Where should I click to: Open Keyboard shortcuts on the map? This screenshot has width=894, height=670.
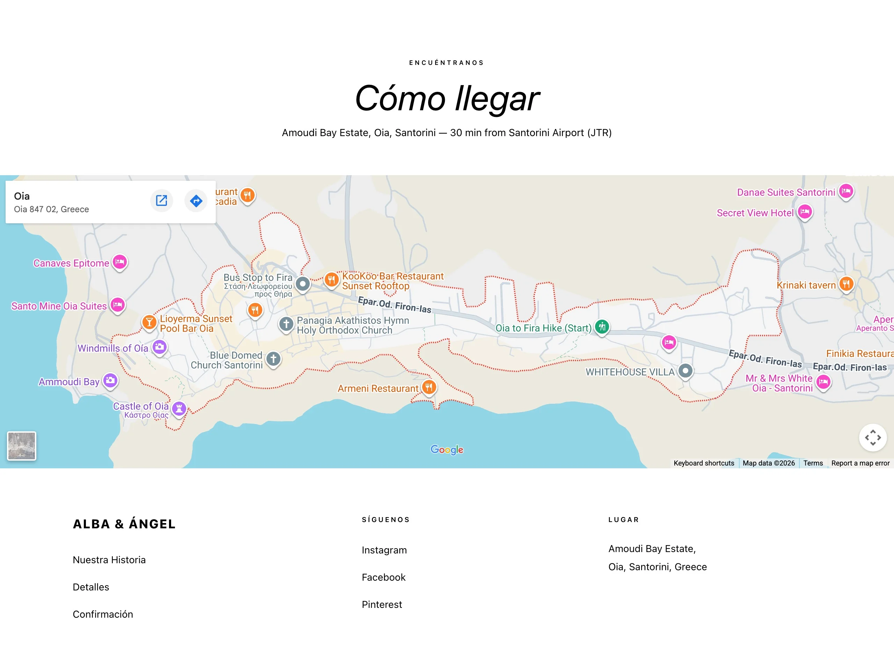click(704, 463)
